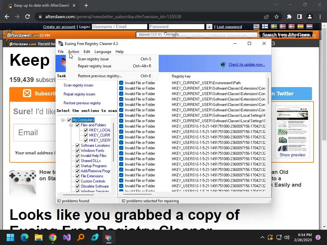Uncheck the Shared DLLs checkbox
Image resolution: width=327 pixels, height=245 pixels.
[x=78, y=161]
